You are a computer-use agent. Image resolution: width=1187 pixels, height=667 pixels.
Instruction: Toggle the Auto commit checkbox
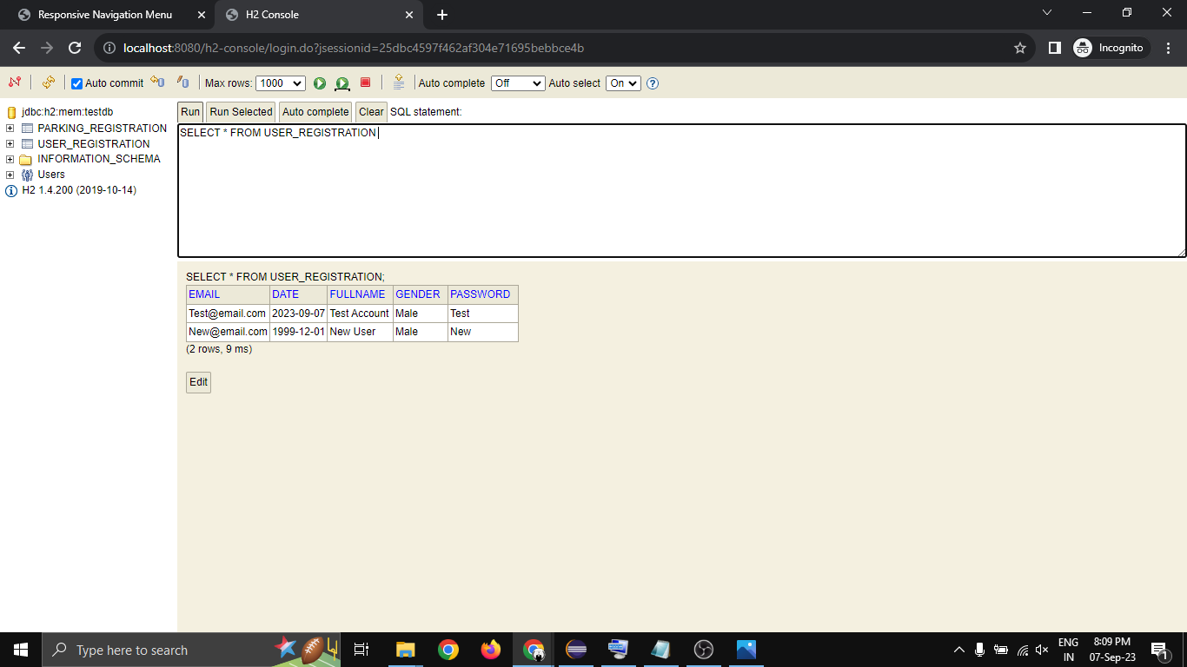coord(76,83)
